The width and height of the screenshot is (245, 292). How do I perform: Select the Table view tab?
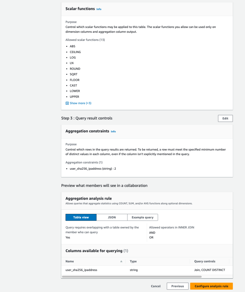pyautogui.click(x=81, y=217)
